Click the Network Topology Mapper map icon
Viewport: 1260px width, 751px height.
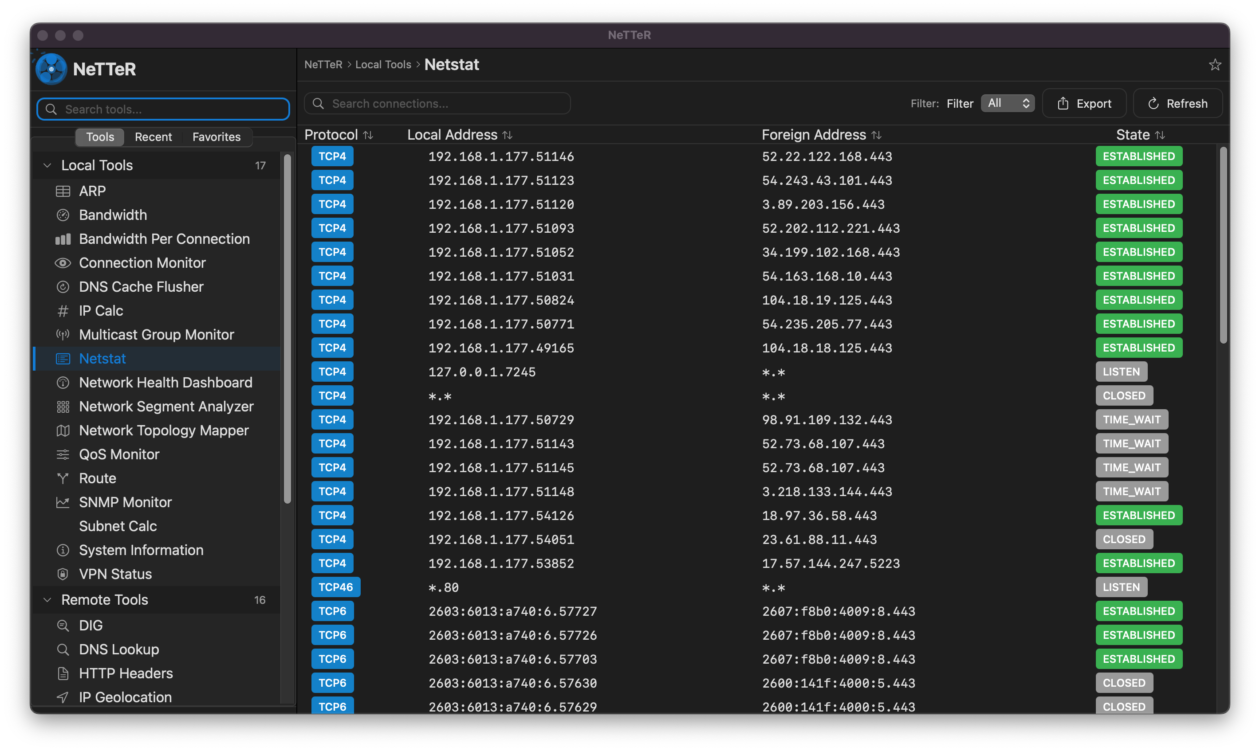pos(63,430)
